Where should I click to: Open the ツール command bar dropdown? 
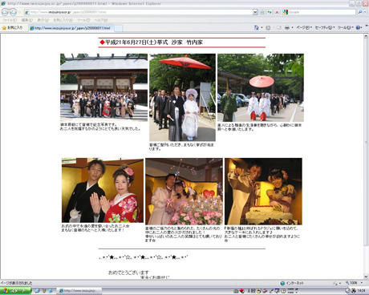pyautogui.click(x=346, y=27)
